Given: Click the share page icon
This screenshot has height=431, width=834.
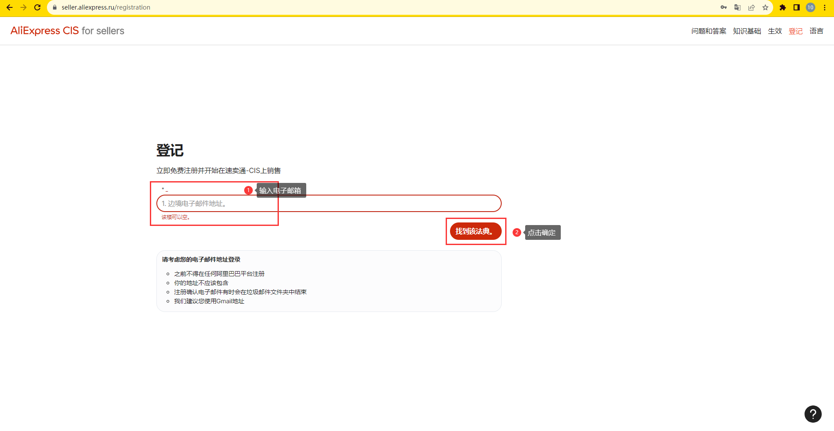Looking at the screenshot, I should point(751,7).
